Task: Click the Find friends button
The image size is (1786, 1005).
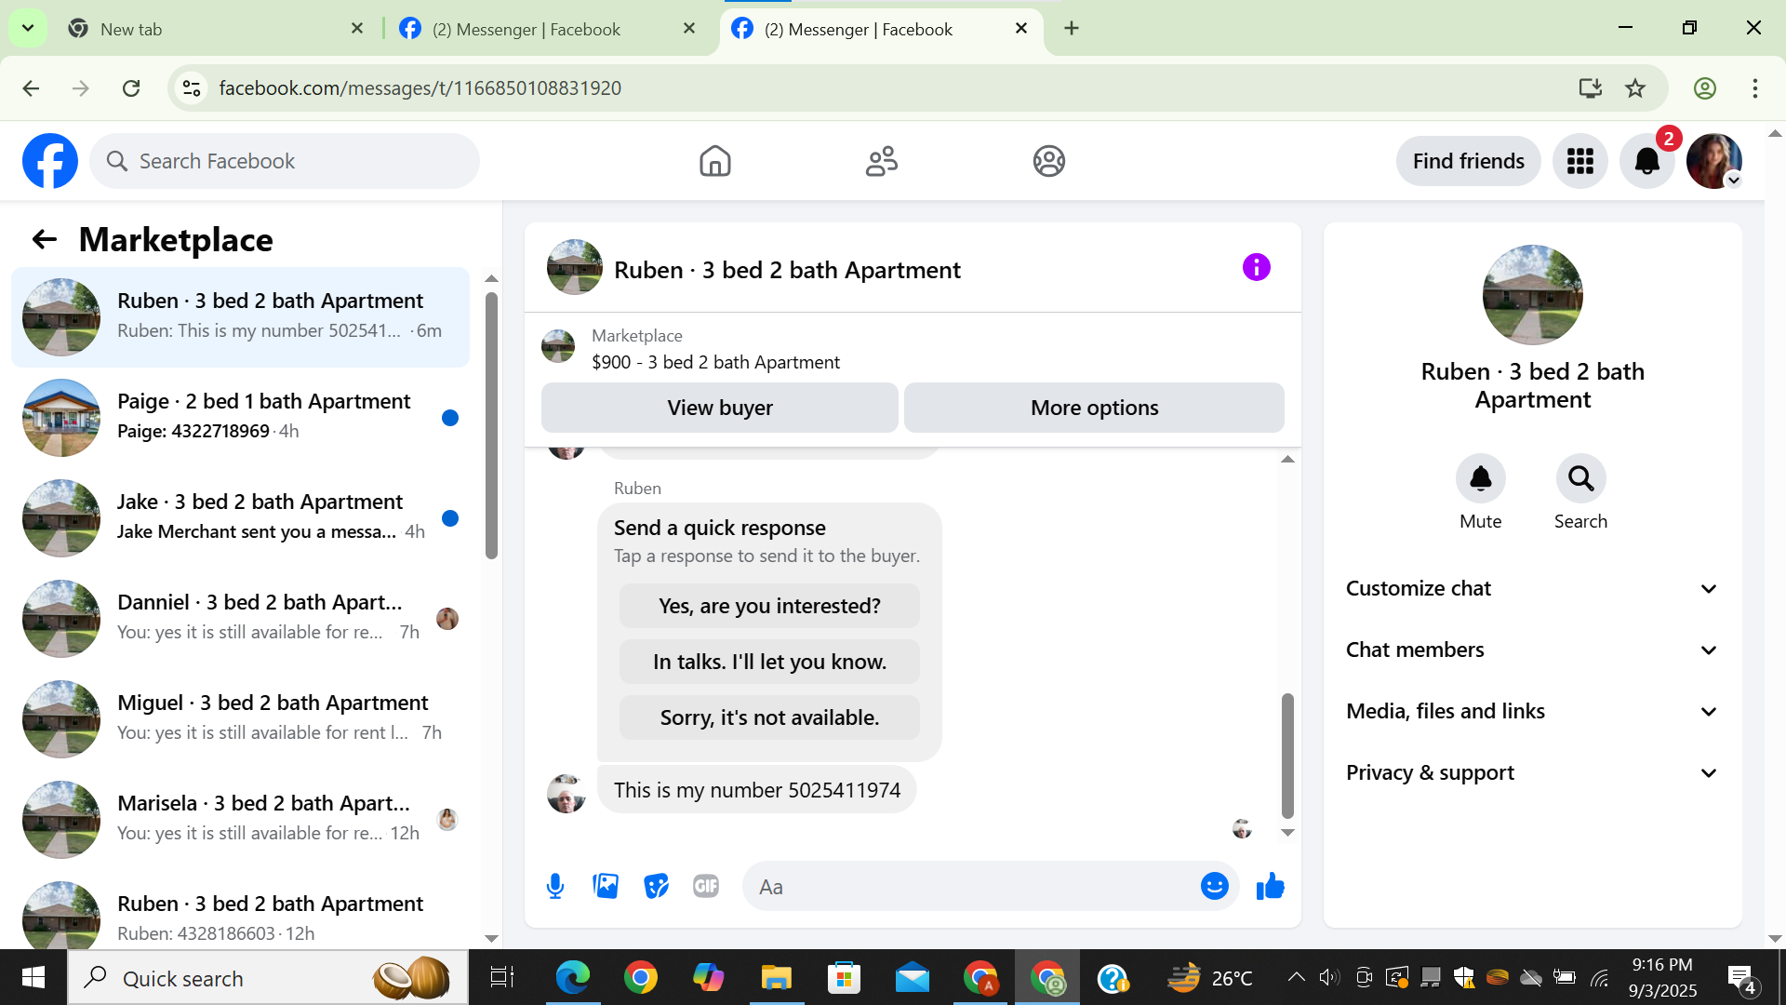Action: click(1468, 161)
